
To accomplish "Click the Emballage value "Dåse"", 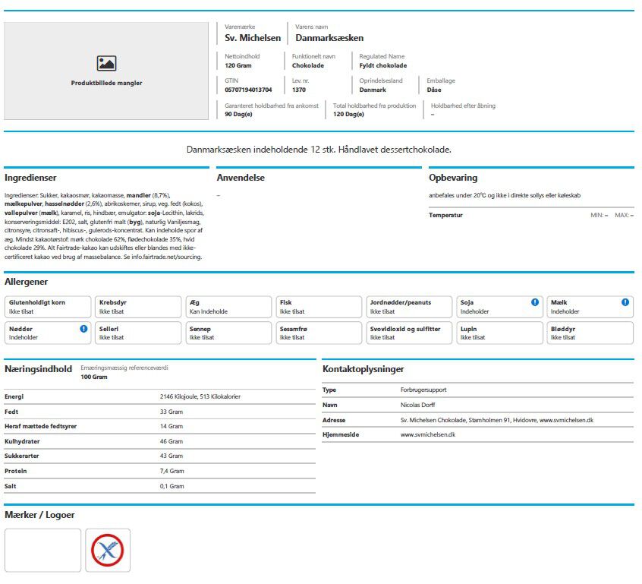I will tap(434, 90).
